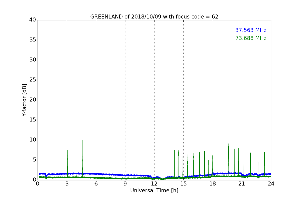This screenshot has height=200, width=301.
Task: Click the y-axis tick label 40
Action: [33, 20]
